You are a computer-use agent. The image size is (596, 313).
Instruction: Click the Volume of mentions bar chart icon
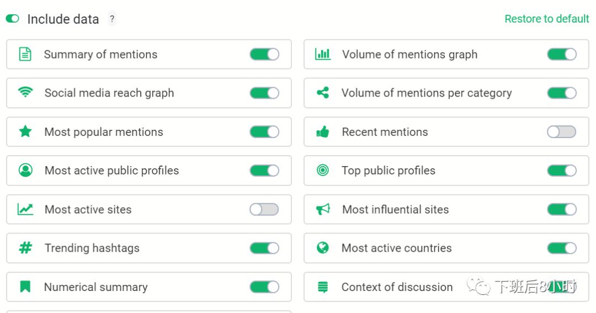click(x=323, y=54)
